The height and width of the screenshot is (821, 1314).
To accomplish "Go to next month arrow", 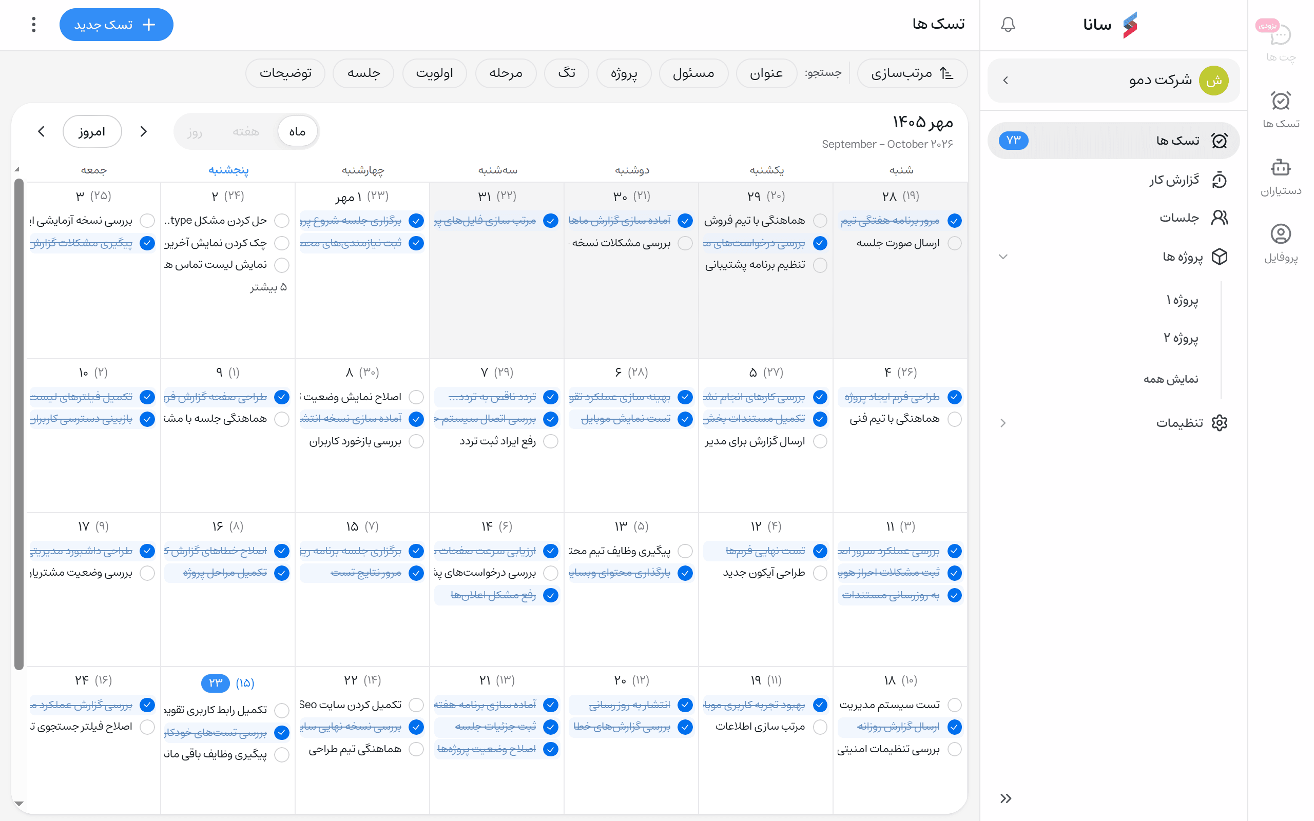I will 41,131.
